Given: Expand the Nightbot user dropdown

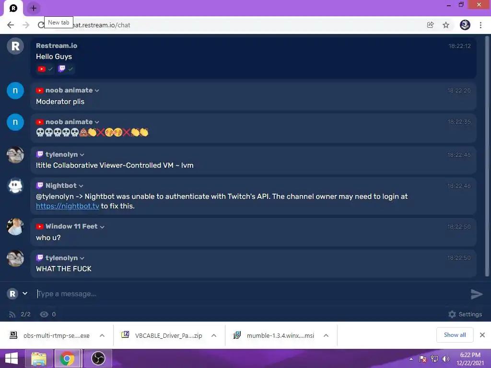Looking at the screenshot, I should [x=81, y=186].
